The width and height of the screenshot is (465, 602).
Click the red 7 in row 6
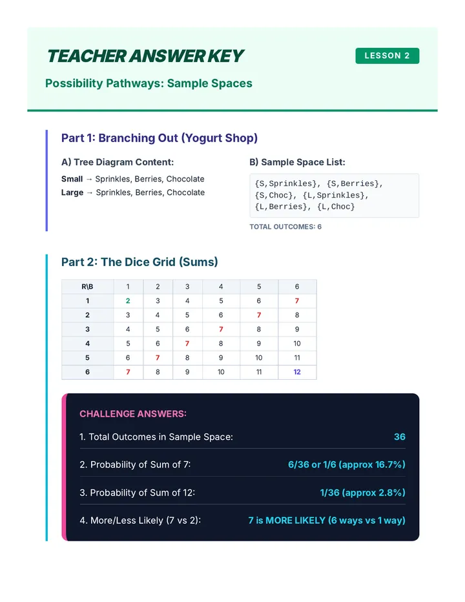click(x=128, y=372)
